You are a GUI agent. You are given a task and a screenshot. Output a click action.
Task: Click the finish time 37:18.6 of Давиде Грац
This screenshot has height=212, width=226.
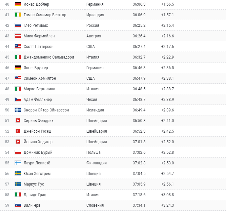point(139,195)
